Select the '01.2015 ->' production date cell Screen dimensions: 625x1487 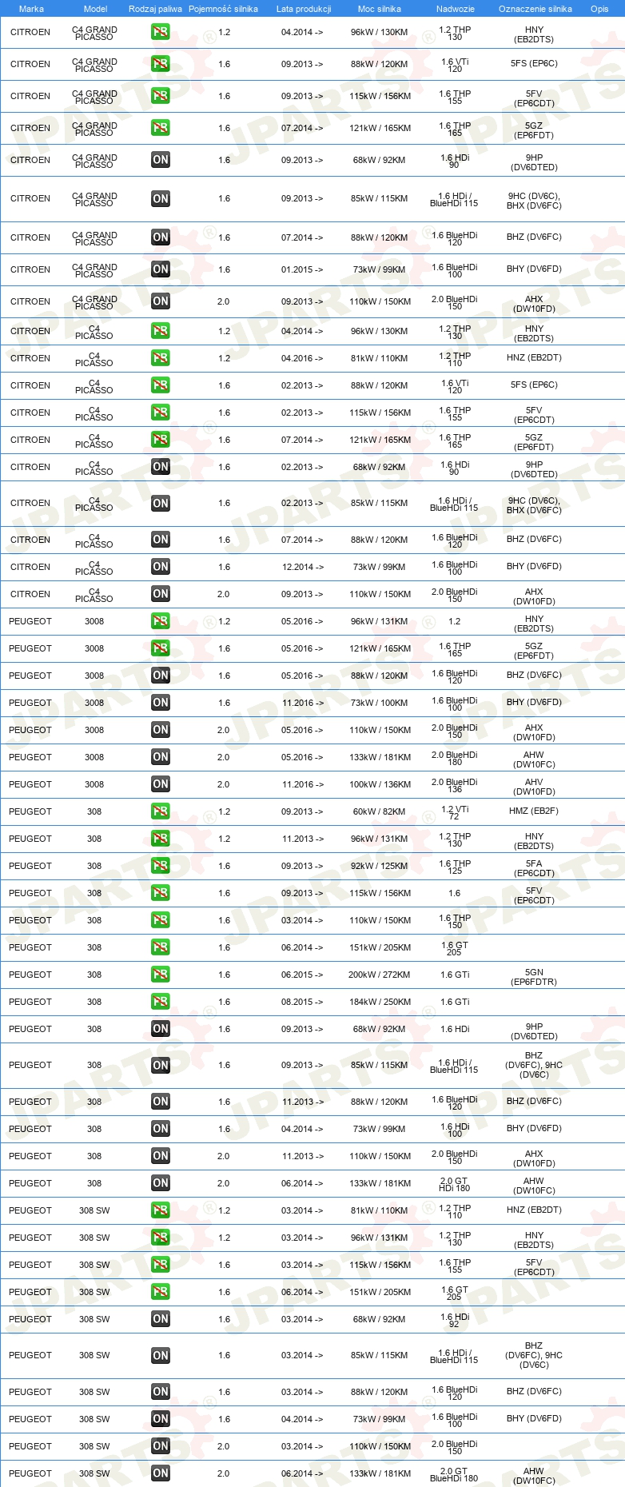[x=302, y=269]
